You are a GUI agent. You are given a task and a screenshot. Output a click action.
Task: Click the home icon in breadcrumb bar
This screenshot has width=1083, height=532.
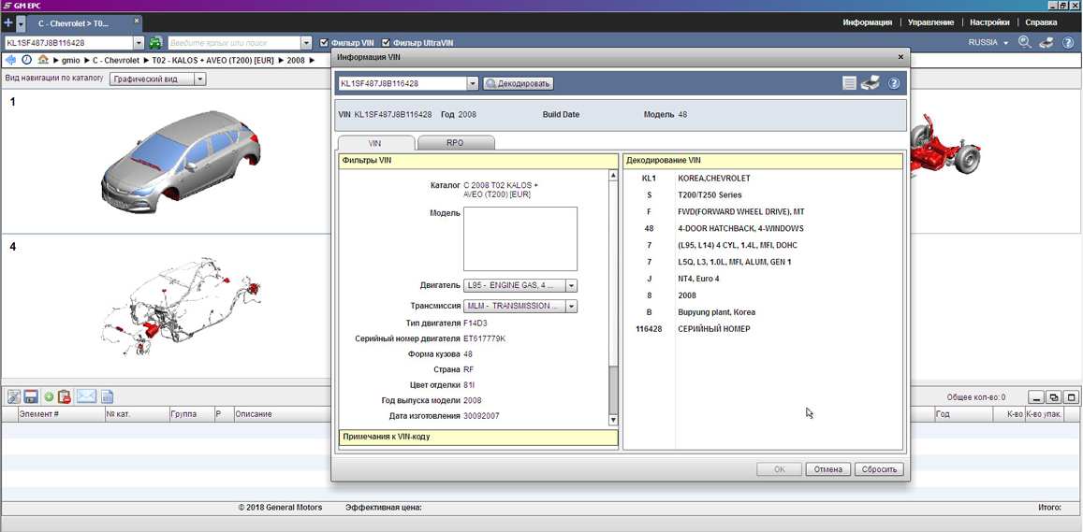click(x=43, y=60)
